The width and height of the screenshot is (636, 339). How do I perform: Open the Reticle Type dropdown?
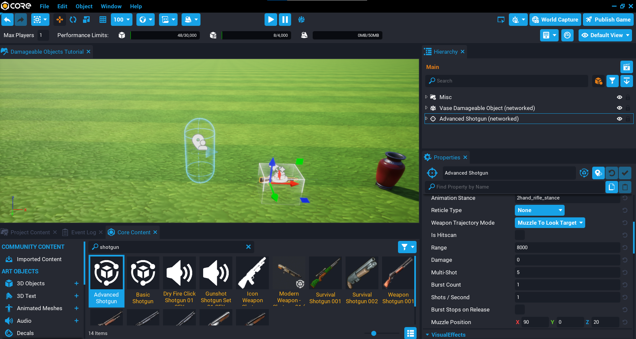click(539, 210)
